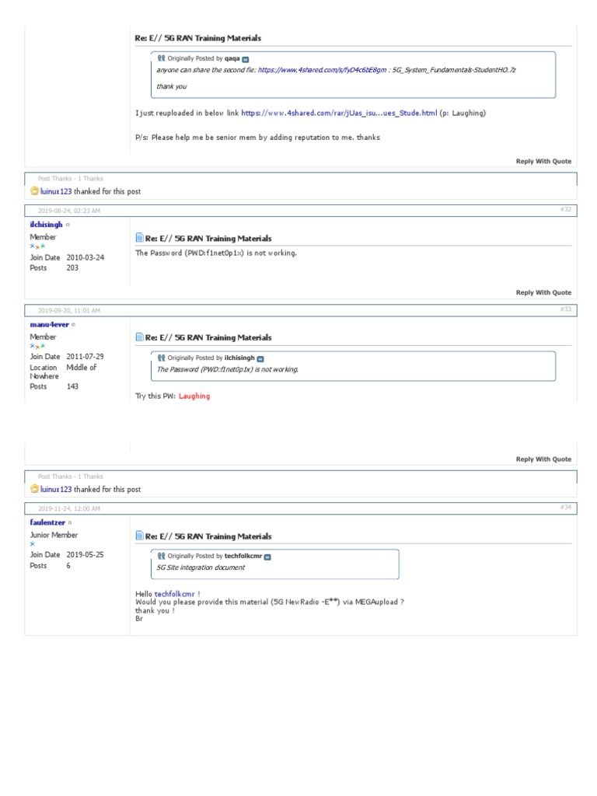Screen dimensions: 597x796
Task: Click view-post icon after quoted techfolkcmr name
Action: [x=267, y=557]
